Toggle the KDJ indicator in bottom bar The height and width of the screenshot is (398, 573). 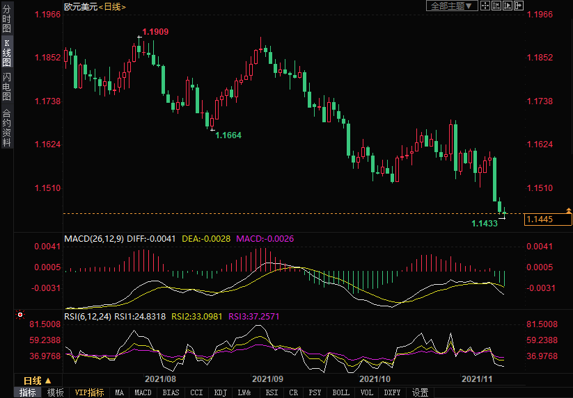tap(220, 392)
